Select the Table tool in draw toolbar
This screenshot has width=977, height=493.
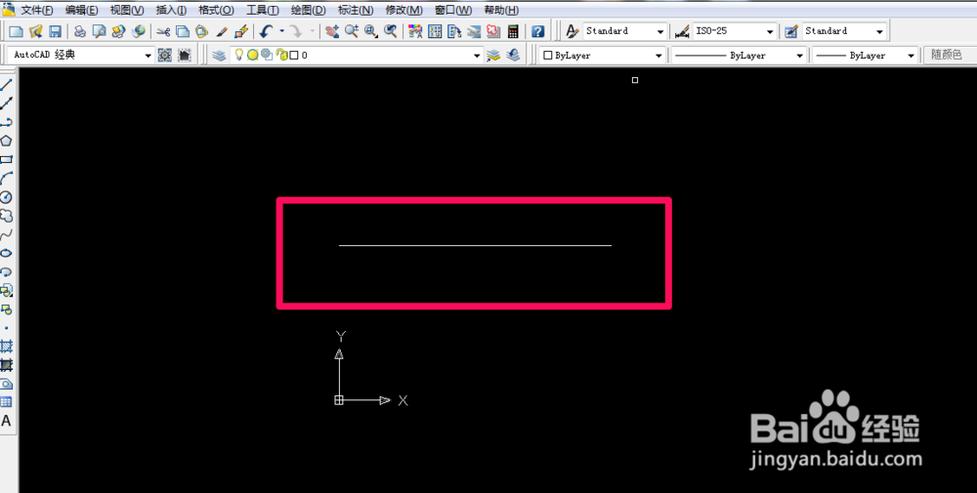point(6,402)
